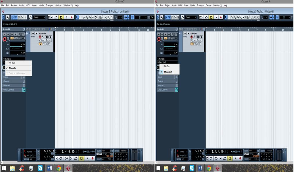Select the Range Selection tool, left window
This screenshot has width=294, height=172.
point(80,17)
